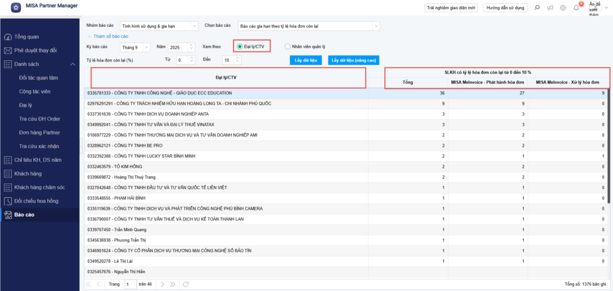Image resolution: width=613 pixels, height=291 pixels.
Task: Open Khách hàng in the sidebar
Action: [x=27, y=174]
